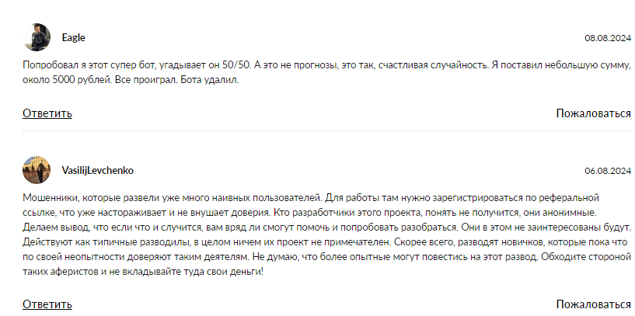The height and width of the screenshot is (316, 635).
Task: Click VasilijLevchenko's profile avatar
Action: pos(37,169)
